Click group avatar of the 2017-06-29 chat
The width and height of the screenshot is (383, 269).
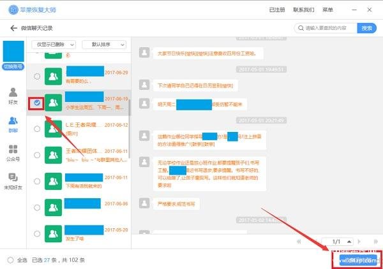[x=53, y=76]
